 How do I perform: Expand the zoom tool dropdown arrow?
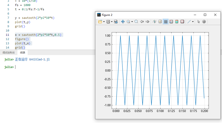[132, 22]
